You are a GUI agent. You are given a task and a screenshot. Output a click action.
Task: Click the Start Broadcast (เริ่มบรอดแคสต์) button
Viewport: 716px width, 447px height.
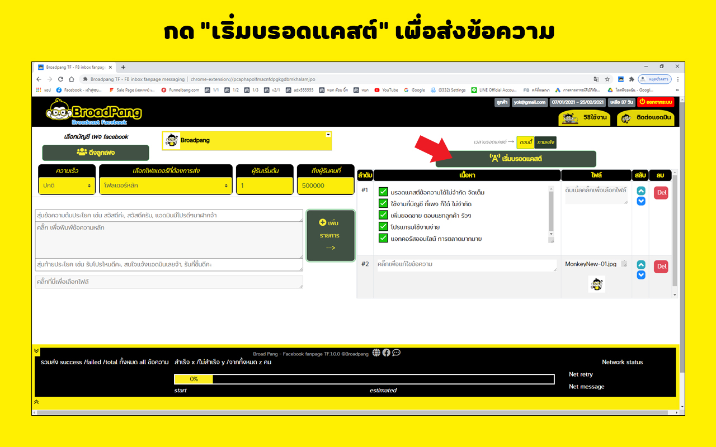[516, 159]
